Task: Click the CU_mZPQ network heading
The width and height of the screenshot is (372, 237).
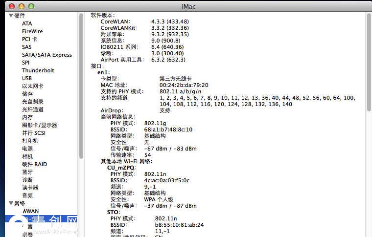Action: tap(121, 168)
